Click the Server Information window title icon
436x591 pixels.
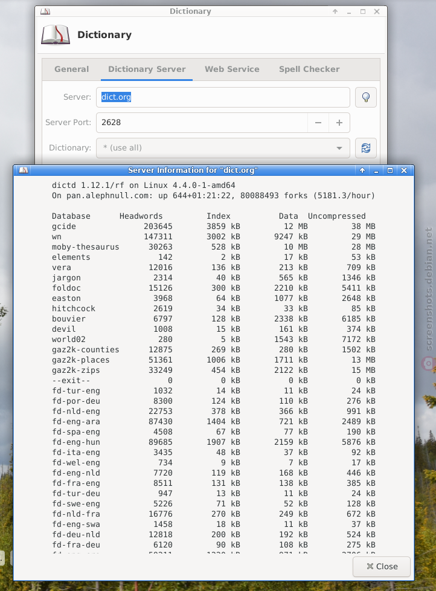coord(24,170)
